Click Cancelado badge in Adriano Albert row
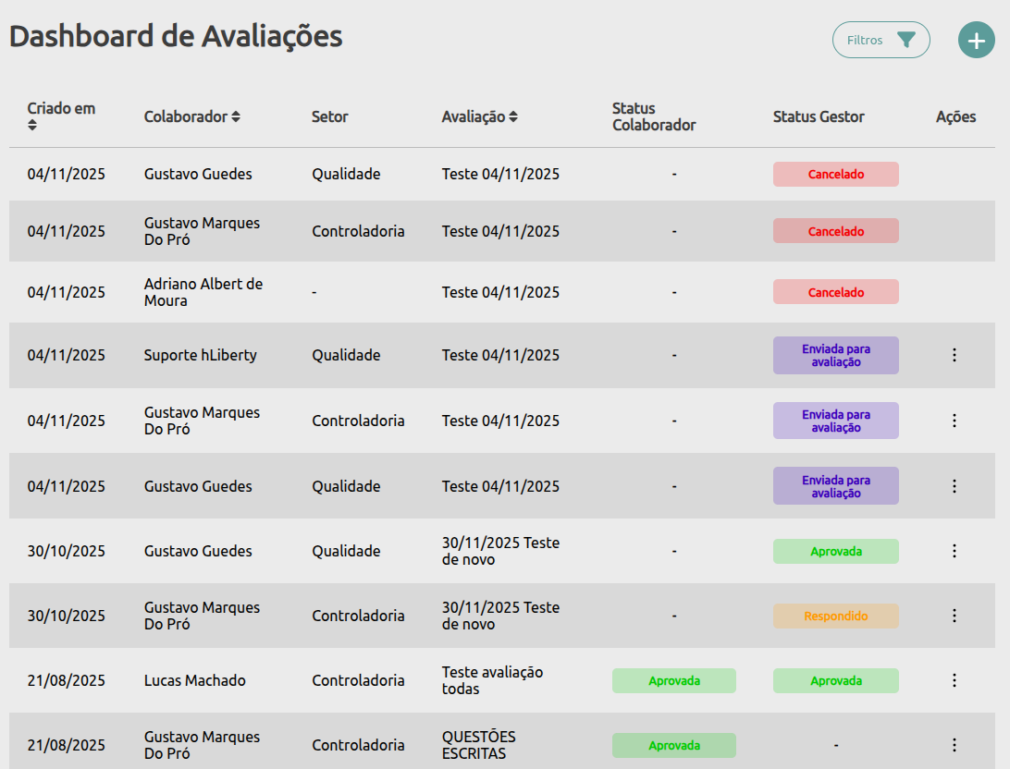The height and width of the screenshot is (769, 1010). 835,292
